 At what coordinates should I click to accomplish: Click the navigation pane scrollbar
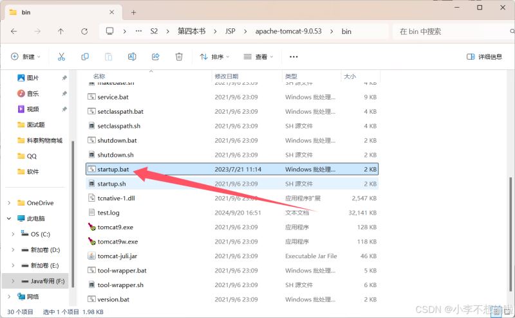click(x=73, y=214)
